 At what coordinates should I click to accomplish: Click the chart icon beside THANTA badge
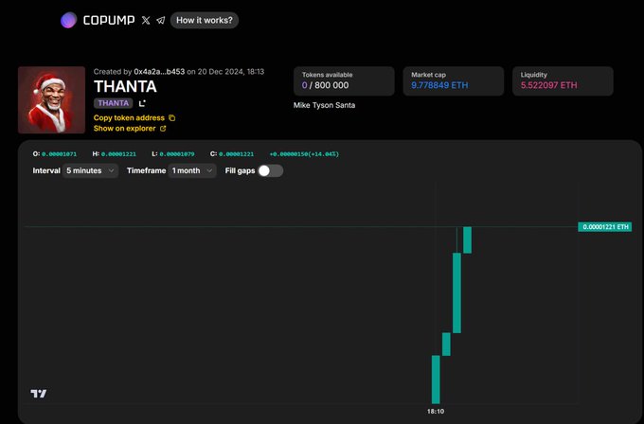coord(142,103)
